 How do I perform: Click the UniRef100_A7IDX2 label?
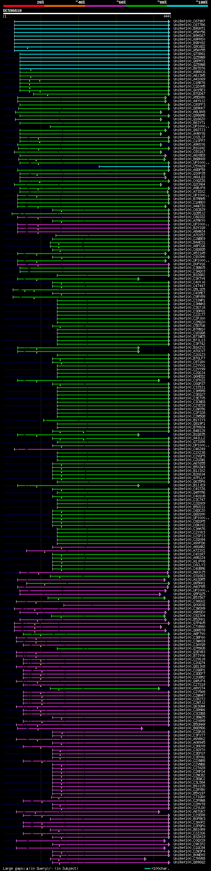[189, 192]
